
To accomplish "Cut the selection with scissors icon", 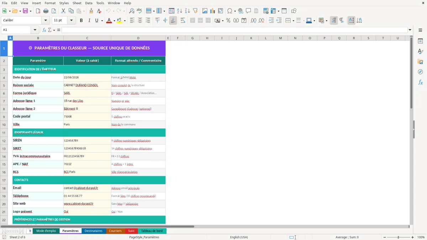I will click(63, 11).
